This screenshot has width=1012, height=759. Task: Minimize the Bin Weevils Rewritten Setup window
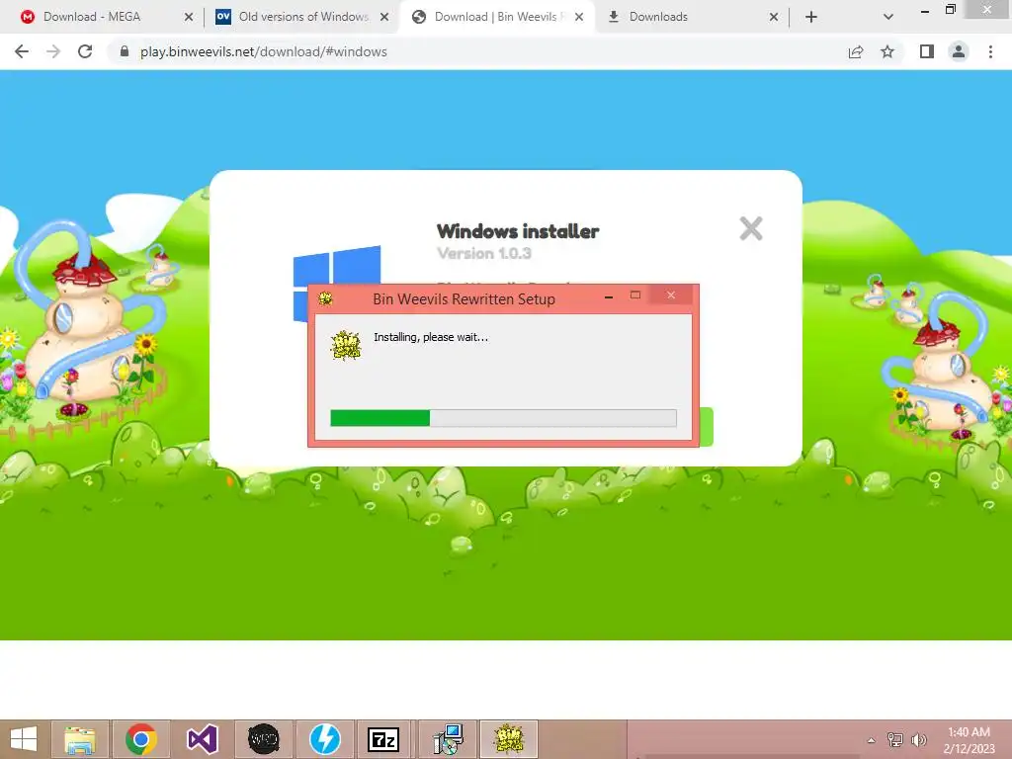(609, 296)
